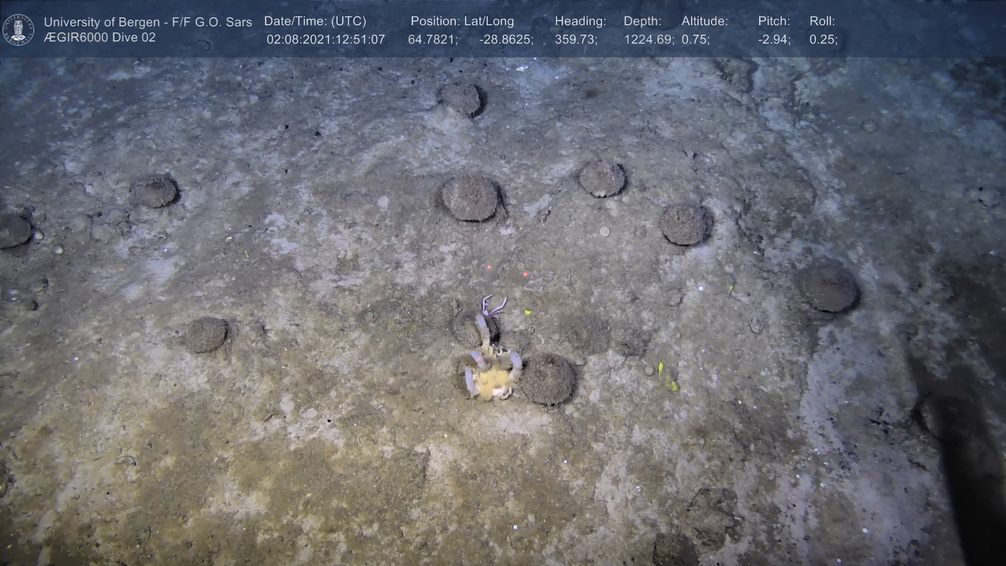Click the timestamp 02:08:2021:12:51:07
This screenshot has height=566, width=1006.
coord(325,40)
